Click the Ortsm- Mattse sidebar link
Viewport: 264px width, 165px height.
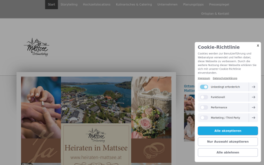coord(189,88)
